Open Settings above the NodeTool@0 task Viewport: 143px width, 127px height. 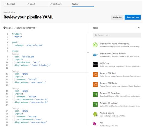tap(16, 54)
